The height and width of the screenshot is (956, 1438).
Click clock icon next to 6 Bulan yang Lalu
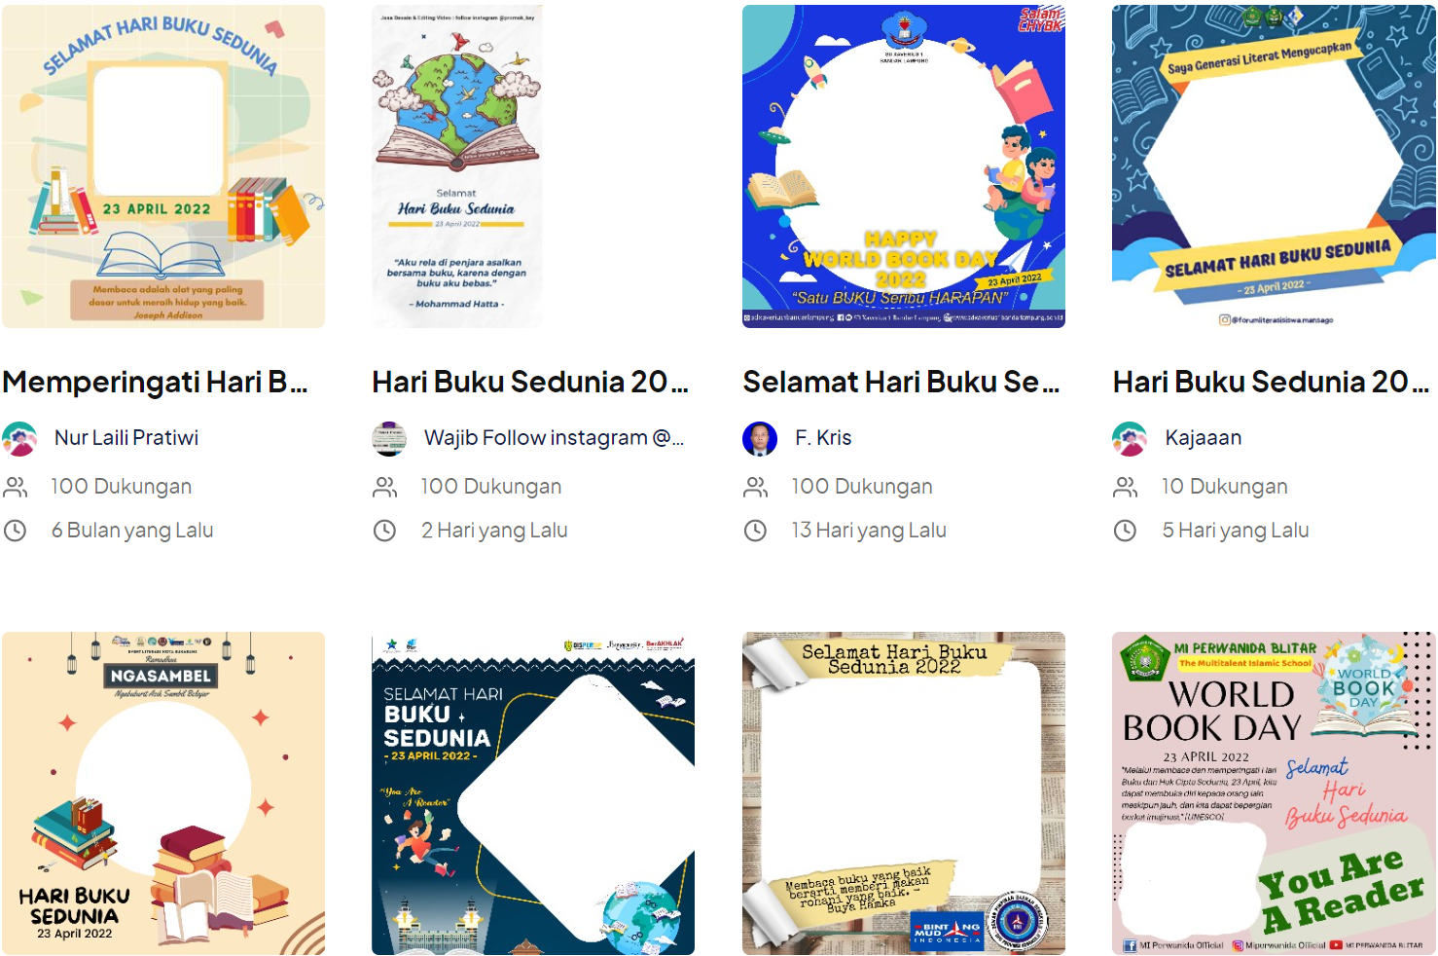16,531
